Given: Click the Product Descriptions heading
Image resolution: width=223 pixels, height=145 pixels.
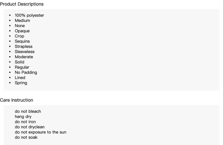Looking at the screenshot, I should pos(22,4).
